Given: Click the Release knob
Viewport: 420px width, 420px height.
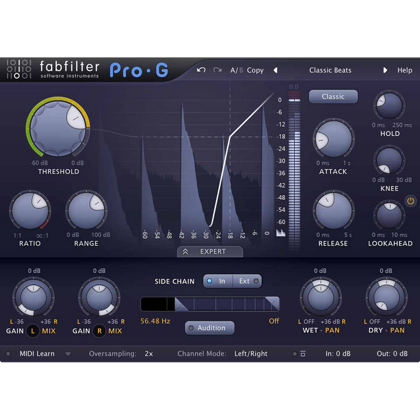Looking at the screenshot, I should [334, 210].
